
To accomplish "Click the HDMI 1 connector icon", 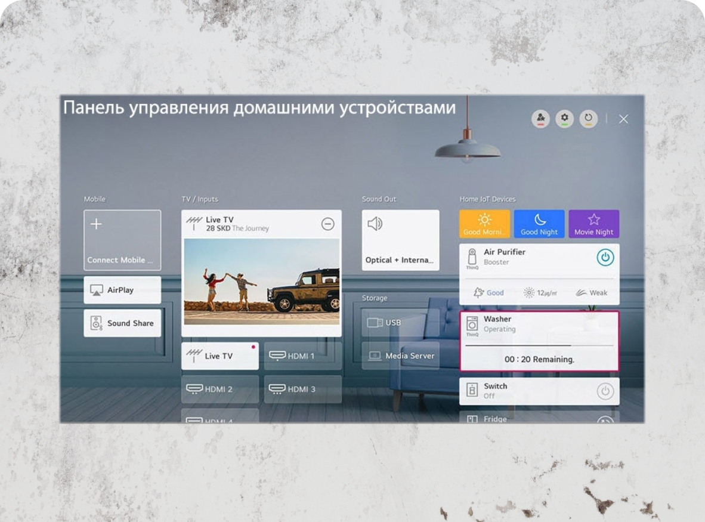I will [x=277, y=356].
